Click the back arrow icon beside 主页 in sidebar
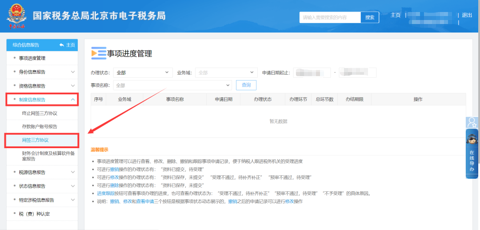Image resolution: width=480 pixels, height=230 pixels. point(61,45)
